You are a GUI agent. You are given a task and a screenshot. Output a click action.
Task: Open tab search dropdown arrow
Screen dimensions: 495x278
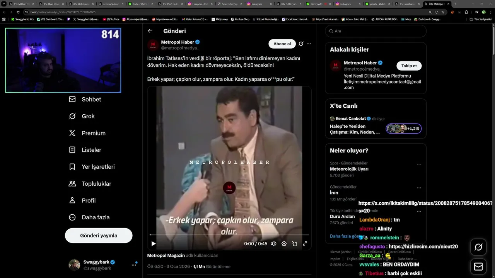click(4, 4)
